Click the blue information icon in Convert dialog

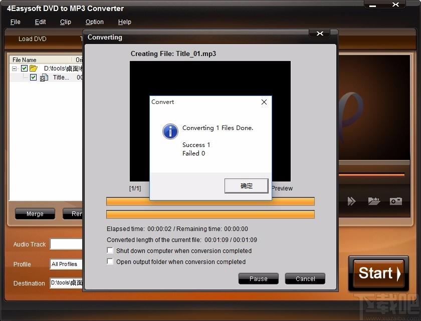[x=170, y=131]
